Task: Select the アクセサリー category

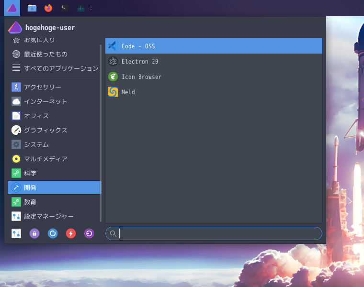Action: click(54, 87)
